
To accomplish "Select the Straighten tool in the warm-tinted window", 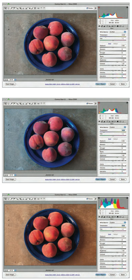I will [23, 199].
